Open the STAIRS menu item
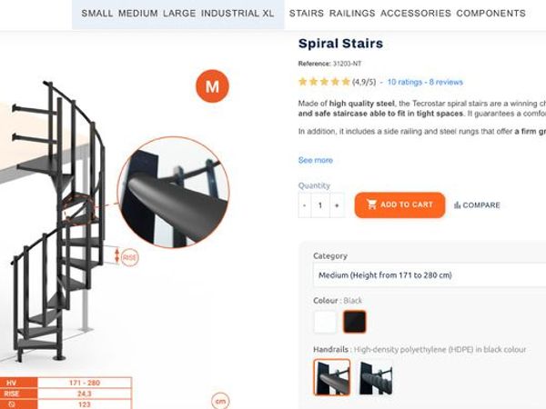This screenshot has width=546, height=409. 306,14
